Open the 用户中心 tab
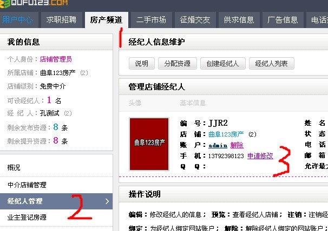Viewport: 328px width, 231px height. click(x=17, y=20)
